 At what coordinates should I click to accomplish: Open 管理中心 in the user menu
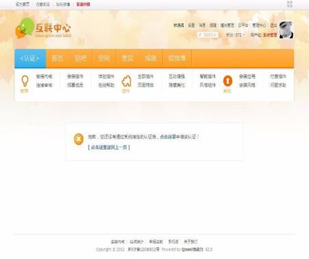259,25
